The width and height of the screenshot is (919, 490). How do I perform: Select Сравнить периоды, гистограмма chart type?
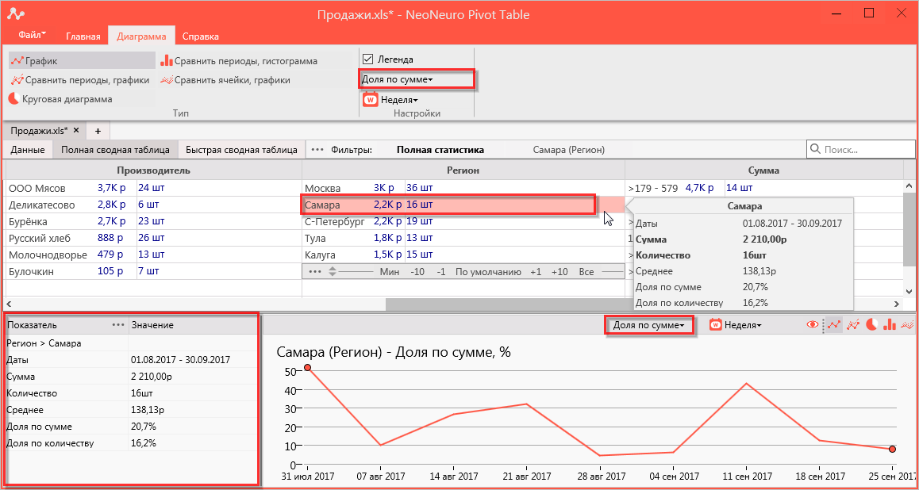[239, 60]
